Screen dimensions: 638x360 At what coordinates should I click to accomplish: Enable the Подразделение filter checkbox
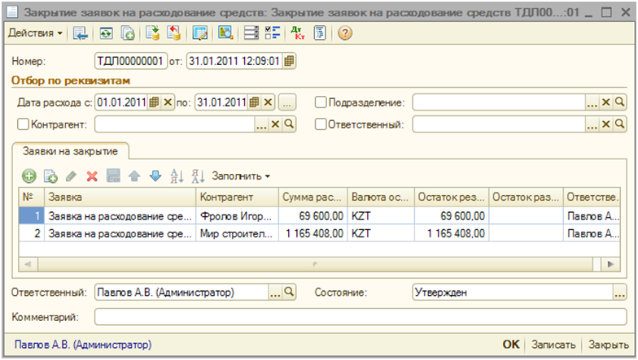point(321,102)
